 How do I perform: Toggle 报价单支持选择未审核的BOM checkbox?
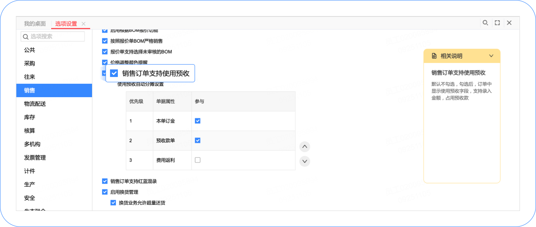point(105,52)
